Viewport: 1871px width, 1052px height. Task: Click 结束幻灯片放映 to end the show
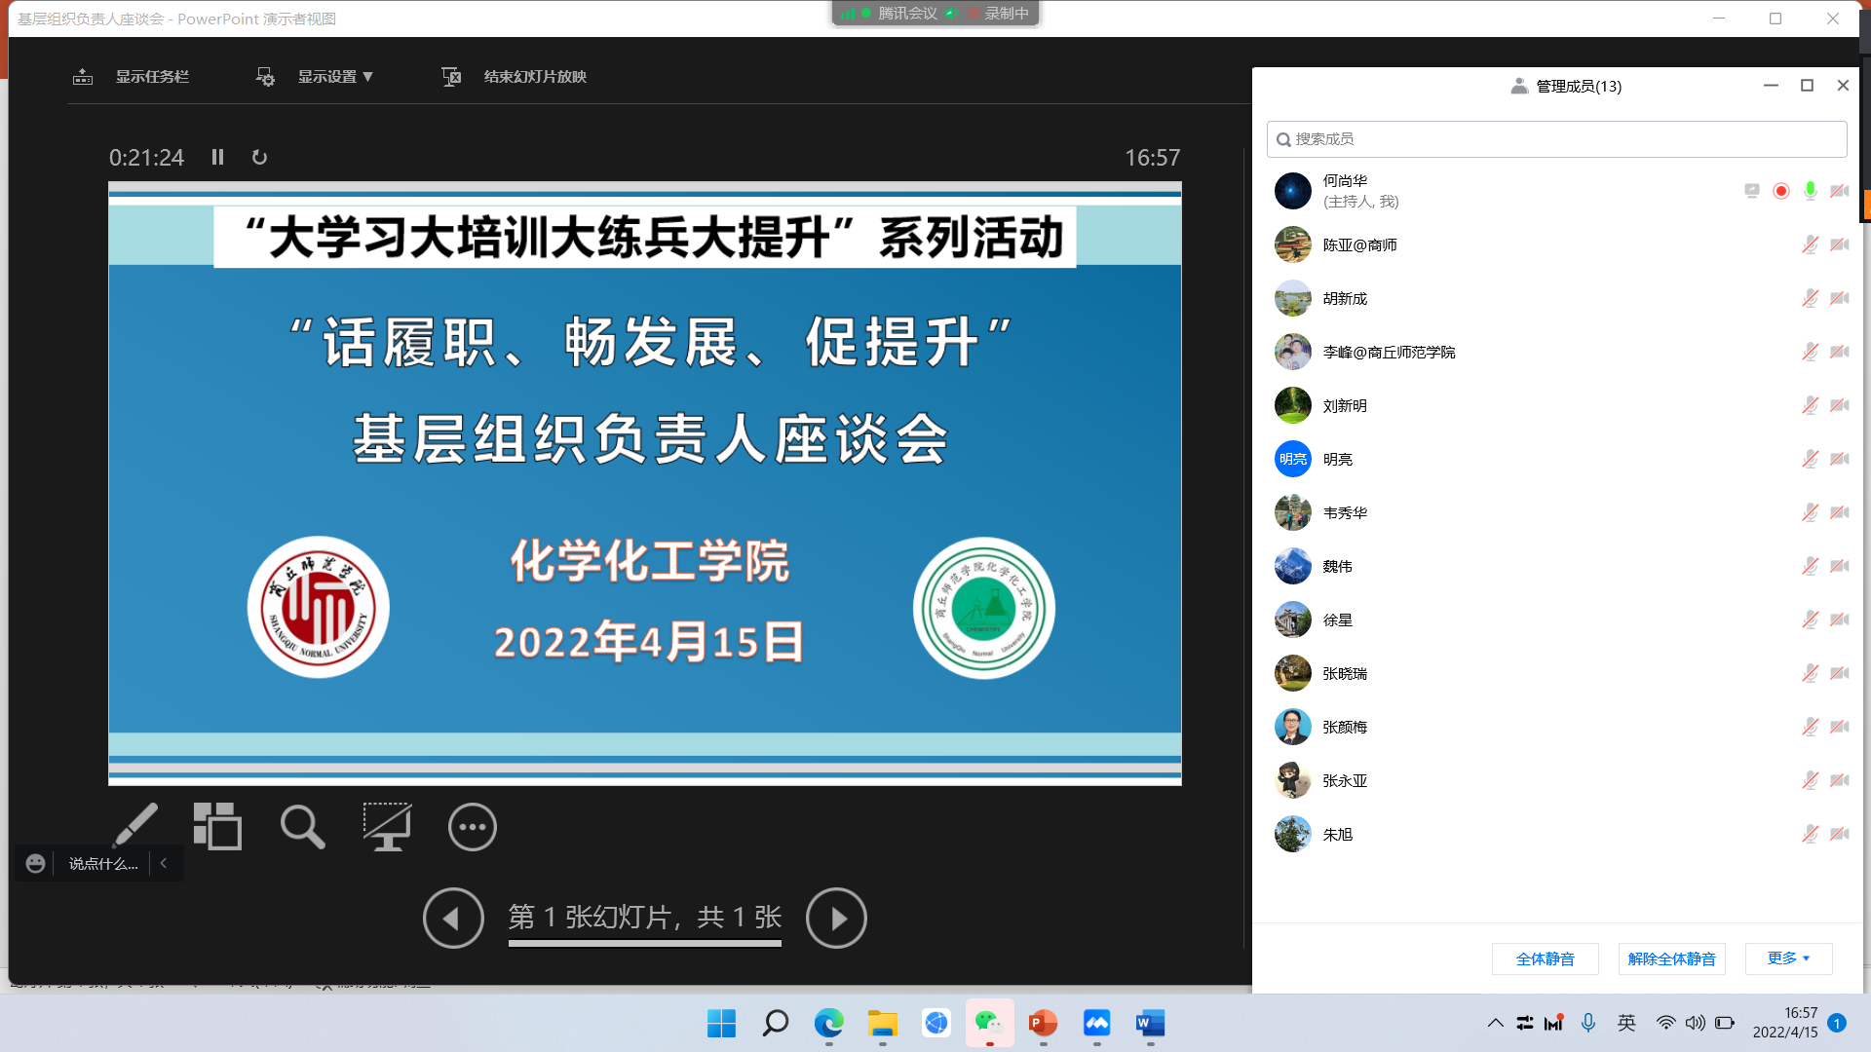coord(534,77)
